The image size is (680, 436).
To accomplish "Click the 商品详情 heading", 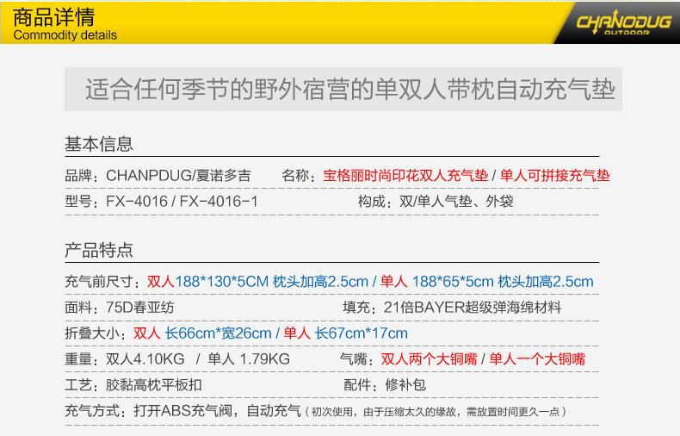I will (x=53, y=18).
